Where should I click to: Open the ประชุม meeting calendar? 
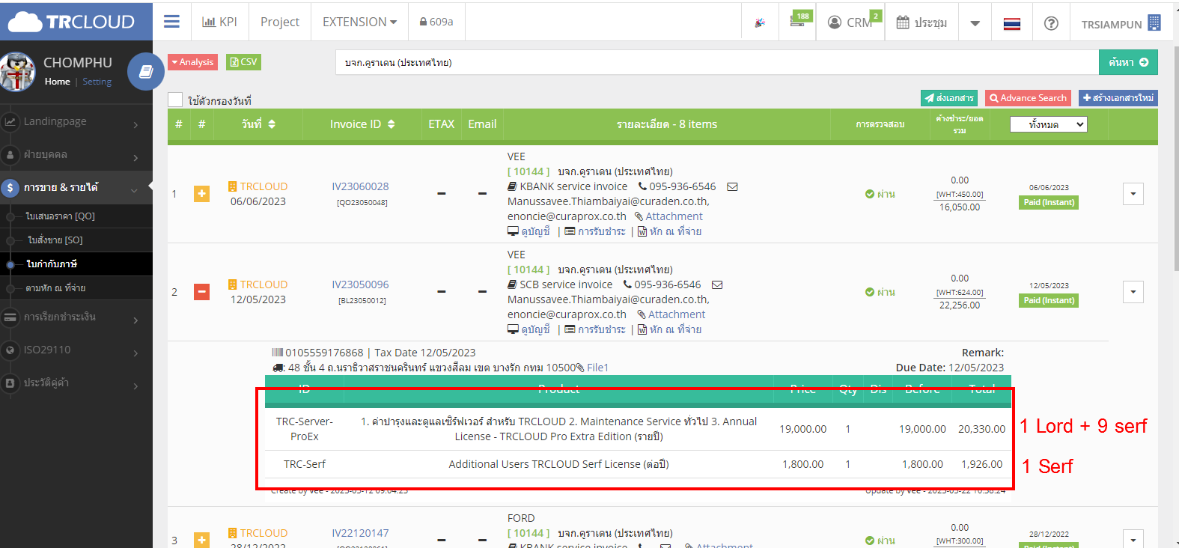pyautogui.click(x=921, y=22)
